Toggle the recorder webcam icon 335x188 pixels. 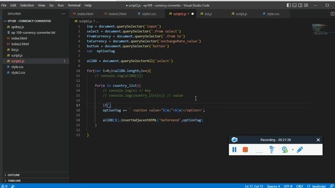click(x=285, y=150)
